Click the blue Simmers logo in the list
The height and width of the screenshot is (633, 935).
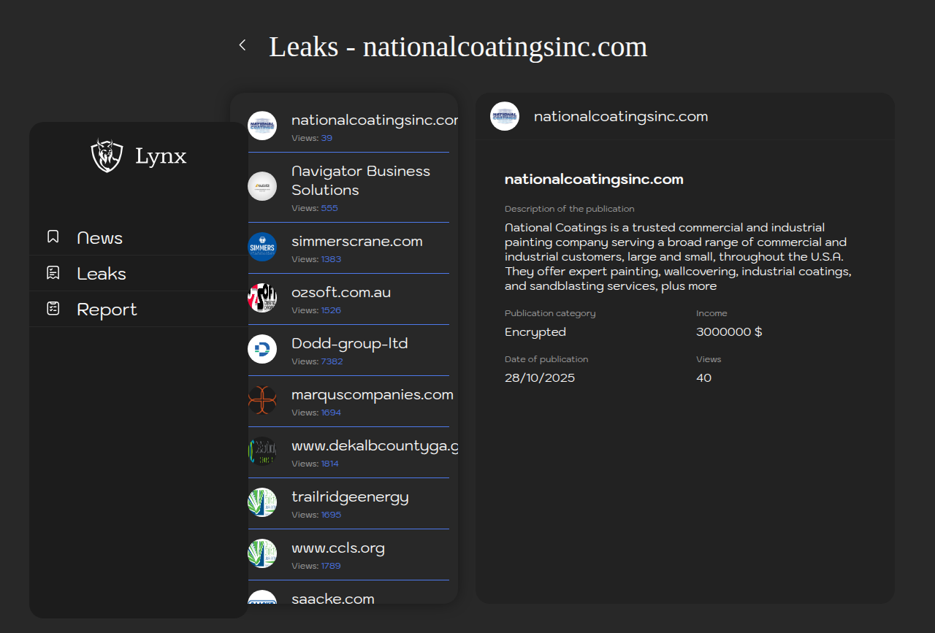tap(262, 247)
